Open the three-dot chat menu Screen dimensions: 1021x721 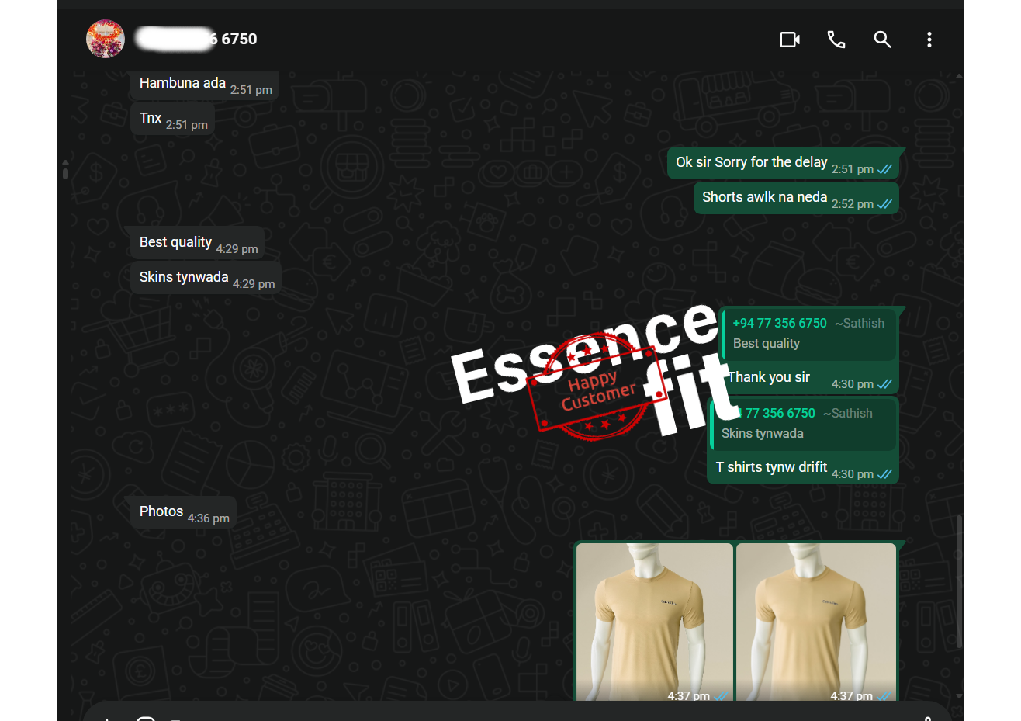tap(929, 40)
